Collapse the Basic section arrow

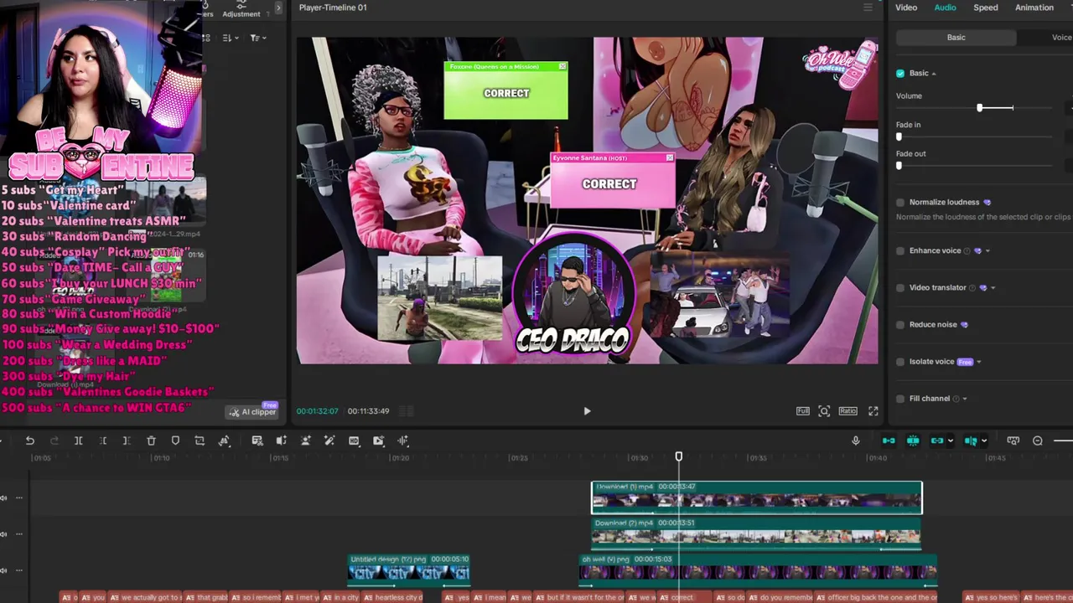click(934, 74)
